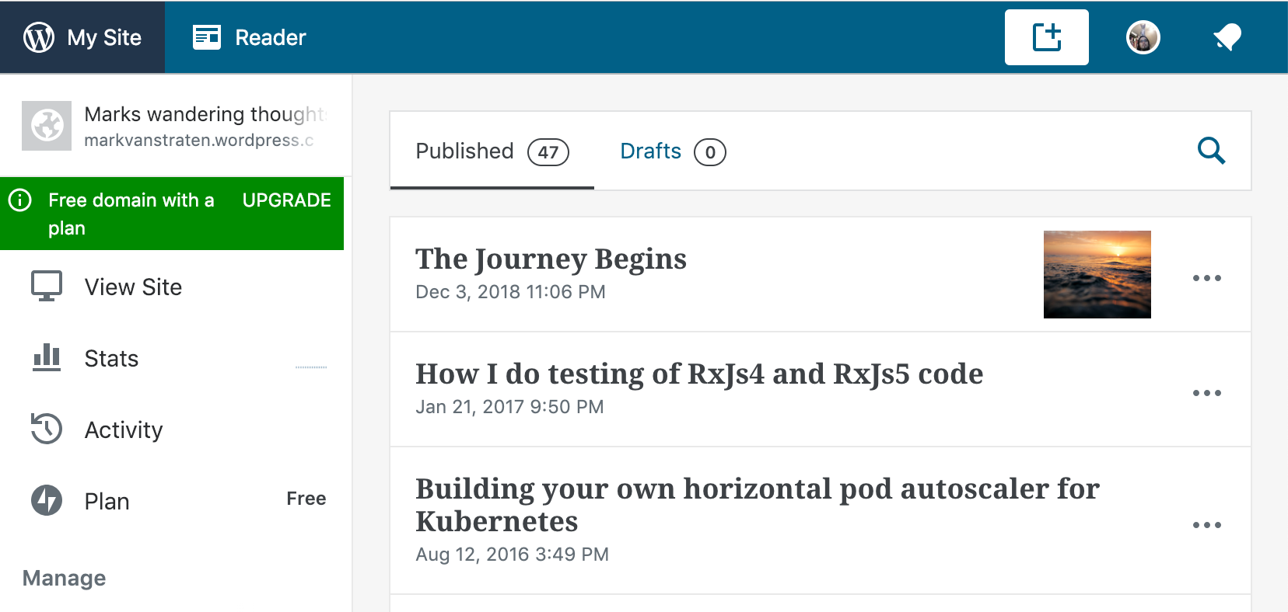1288x612 pixels.
Task: Open the My Site menu label
Action: (104, 37)
